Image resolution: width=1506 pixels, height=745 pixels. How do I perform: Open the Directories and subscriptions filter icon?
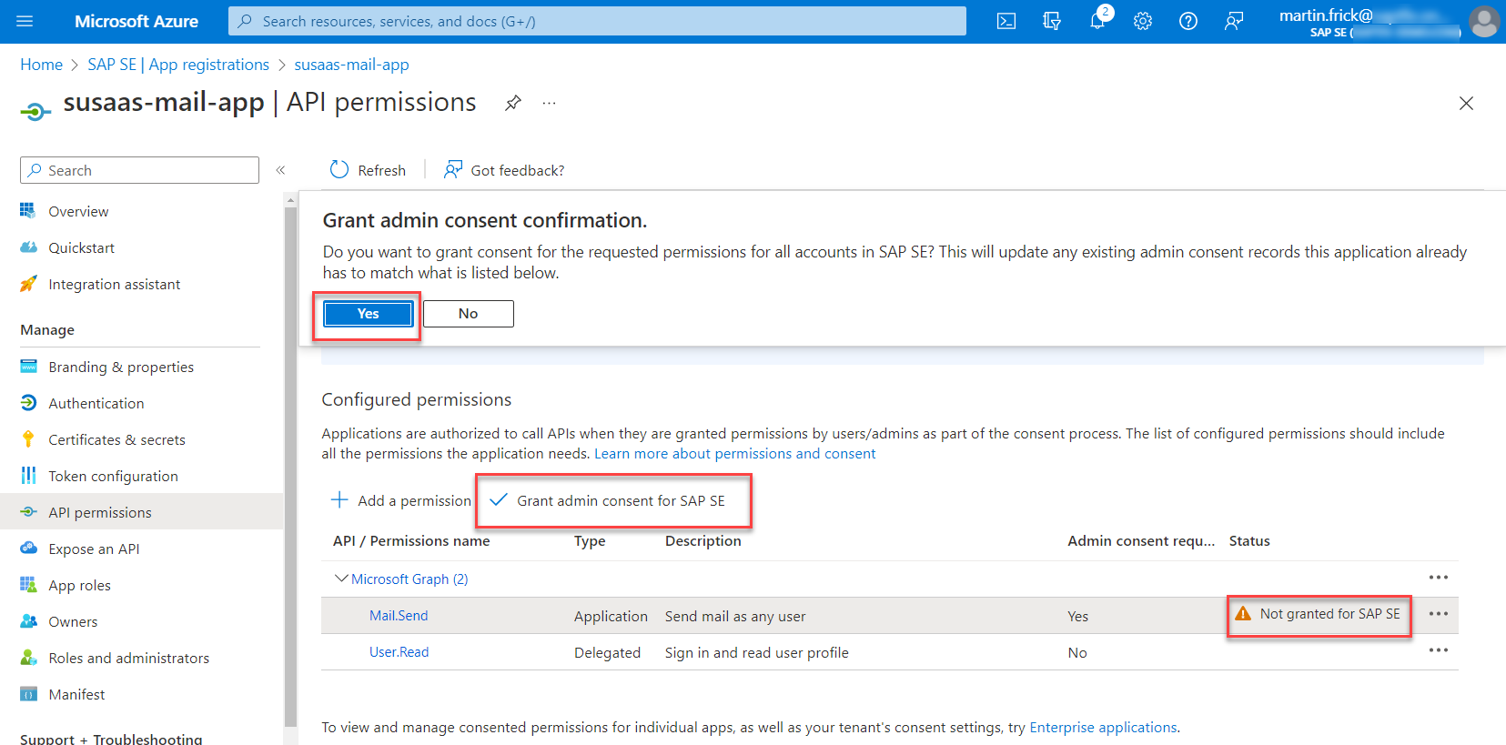[1052, 21]
